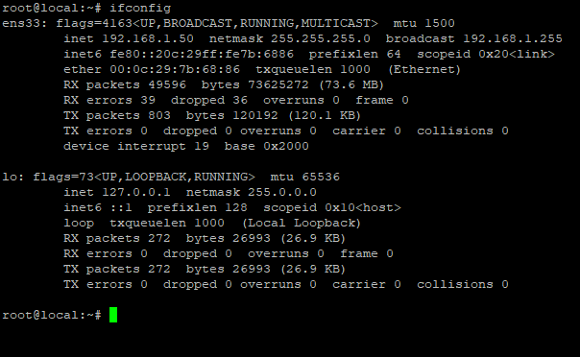Click the lo 'RX packets 272' value
This screenshot has width=580, height=357.
click(x=117, y=238)
